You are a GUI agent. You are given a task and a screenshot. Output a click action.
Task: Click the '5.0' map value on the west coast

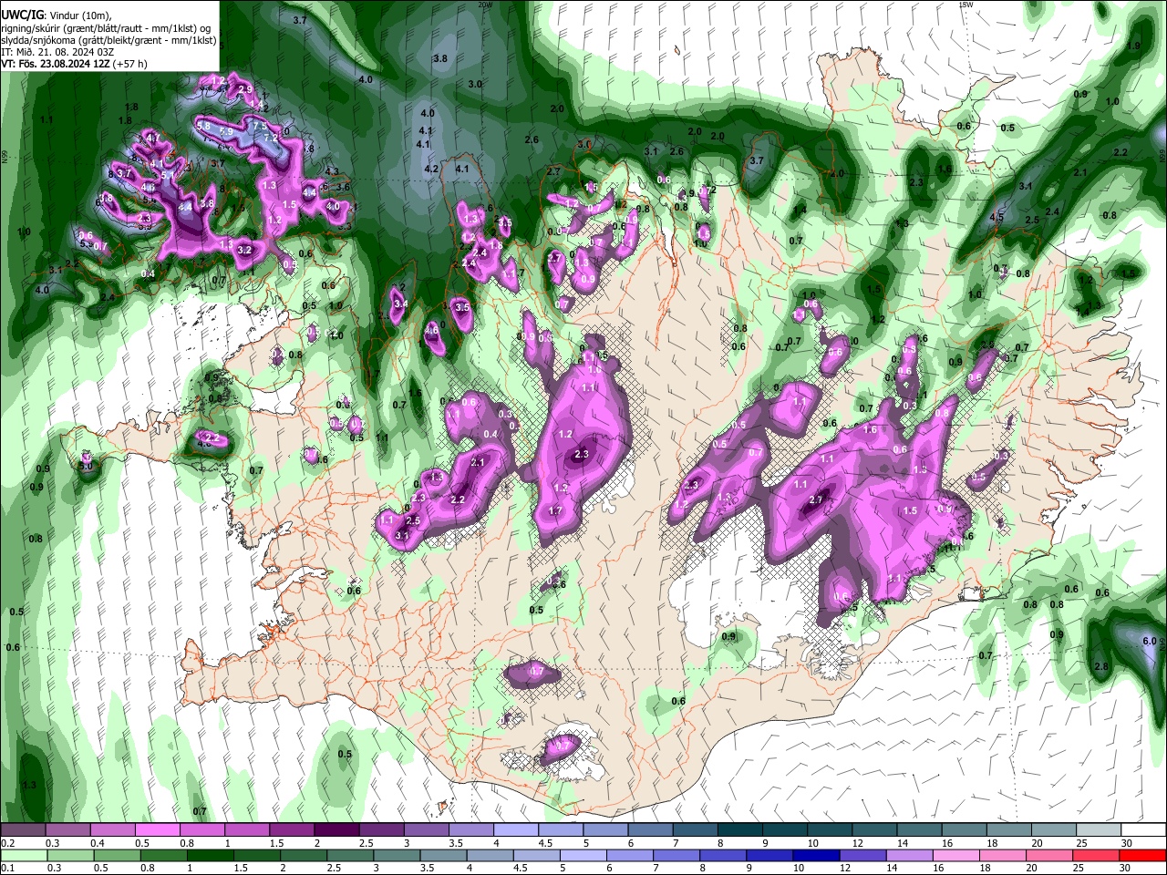pyautogui.click(x=87, y=466)
